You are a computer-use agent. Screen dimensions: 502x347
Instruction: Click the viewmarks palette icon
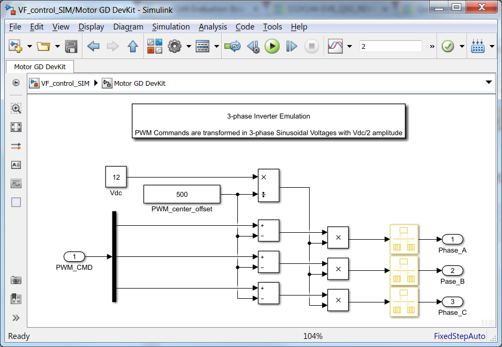(x=16, y=299)
